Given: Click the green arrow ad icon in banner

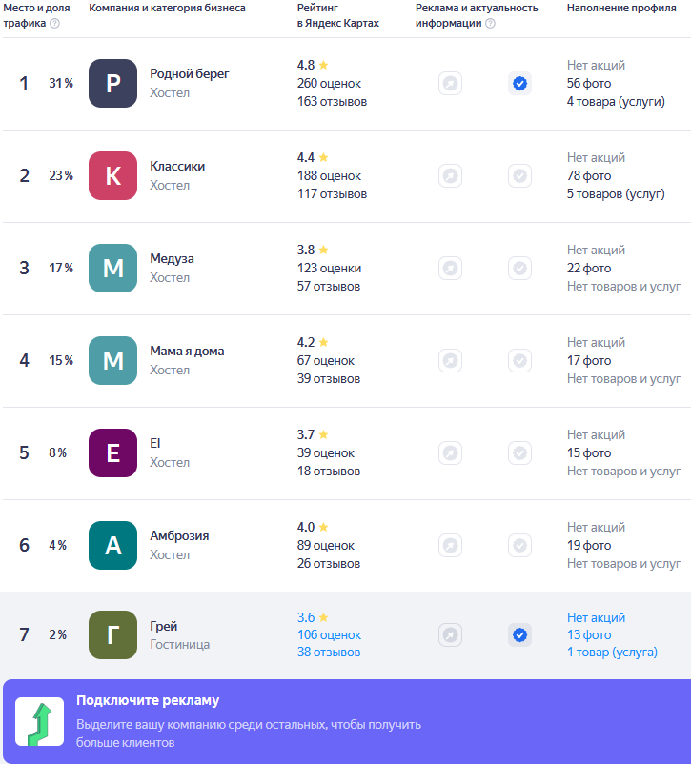Looking at the screenshot, I should pos(39,722).
